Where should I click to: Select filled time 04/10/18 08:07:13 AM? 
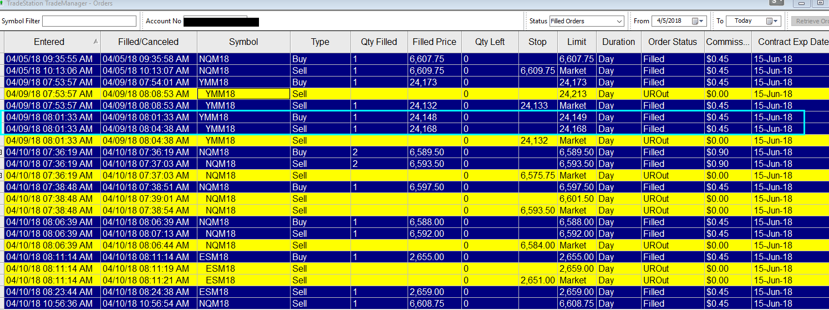point(149,233)
